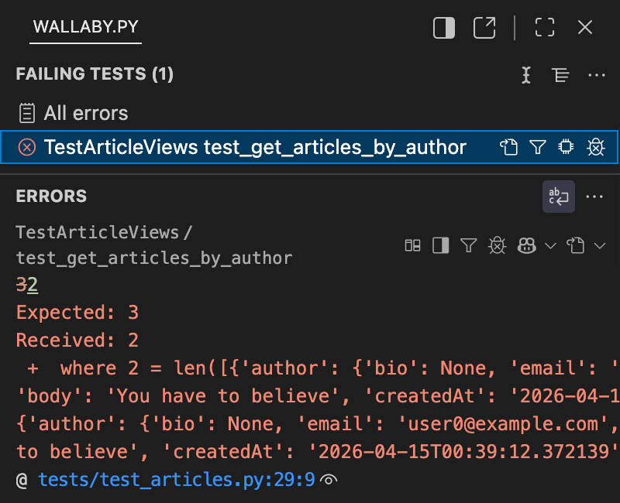Click debug bug icon on failing test row

595,147
